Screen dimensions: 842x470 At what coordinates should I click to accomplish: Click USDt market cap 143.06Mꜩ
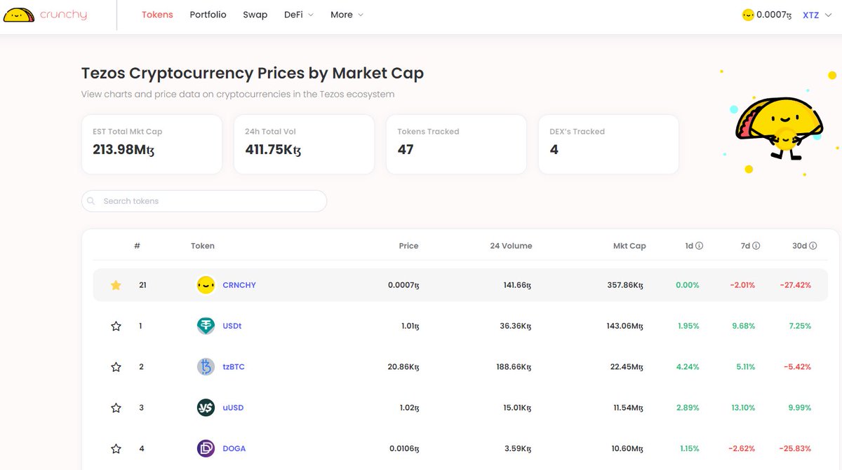point(626,326)
